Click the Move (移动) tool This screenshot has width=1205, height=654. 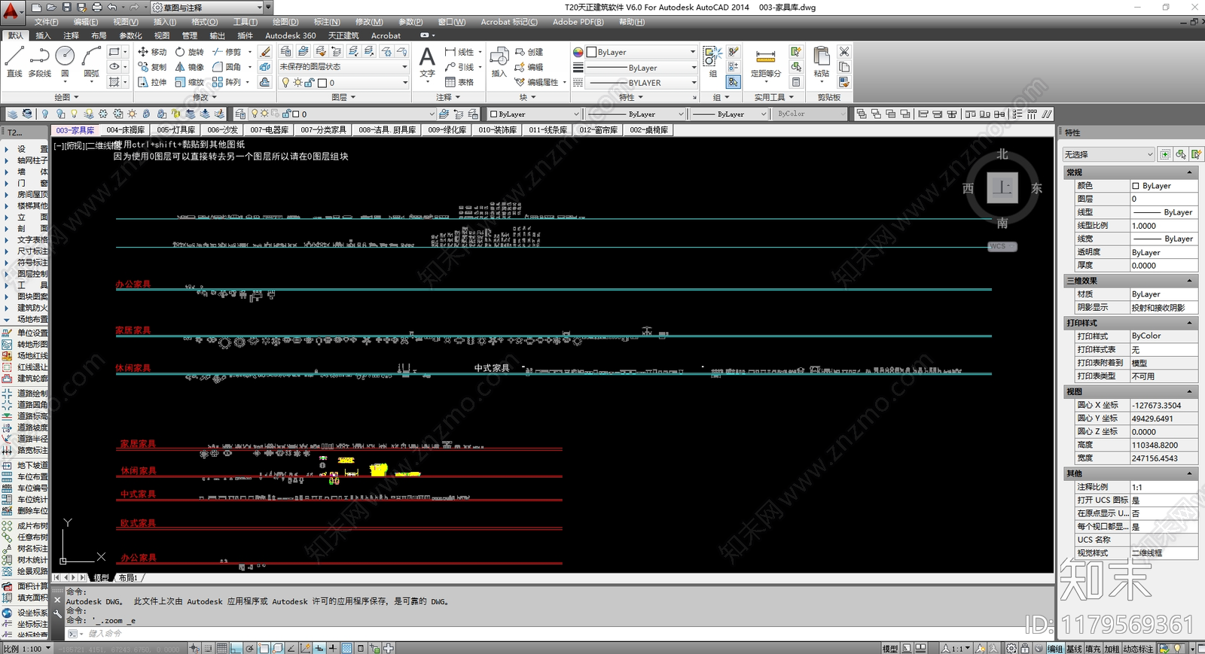151,52
